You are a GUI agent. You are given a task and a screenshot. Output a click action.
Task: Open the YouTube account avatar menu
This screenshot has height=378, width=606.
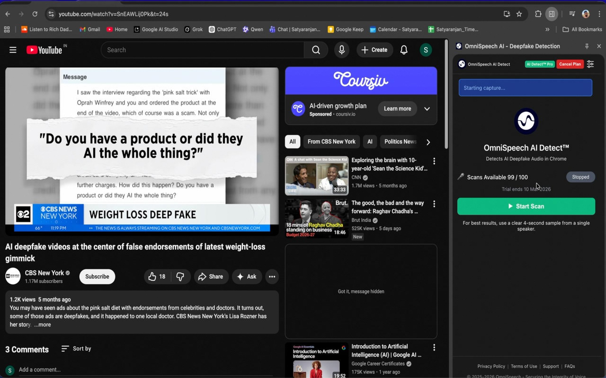(426, 50)
